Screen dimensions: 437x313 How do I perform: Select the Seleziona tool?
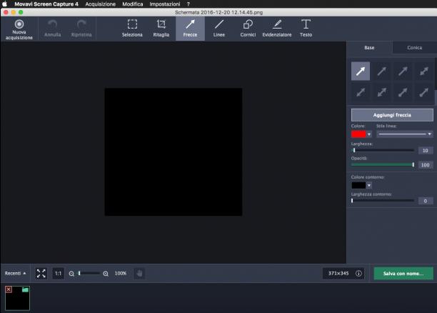pyautogui.click(x=132, y=29)
